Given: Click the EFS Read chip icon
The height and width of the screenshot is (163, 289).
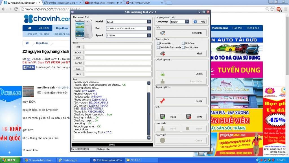Looking at the screenshot, I should point(162,116).
